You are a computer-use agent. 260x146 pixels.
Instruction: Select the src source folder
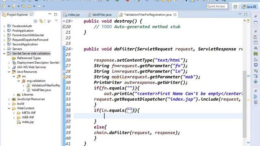pos(24,76)
